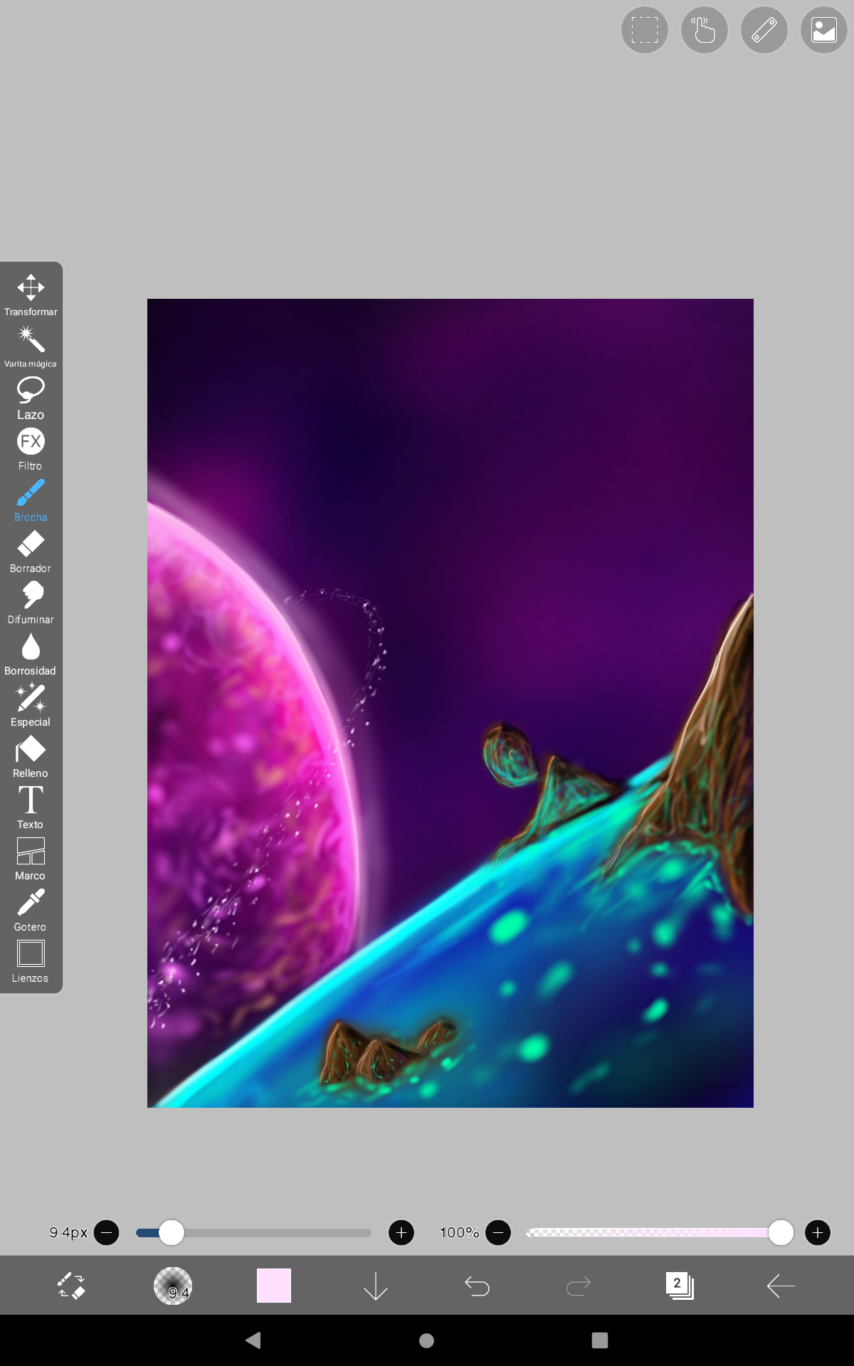The image size is (854, 1366).
Task: Select the Borrosidad blur tool
Action: [31, 654]
